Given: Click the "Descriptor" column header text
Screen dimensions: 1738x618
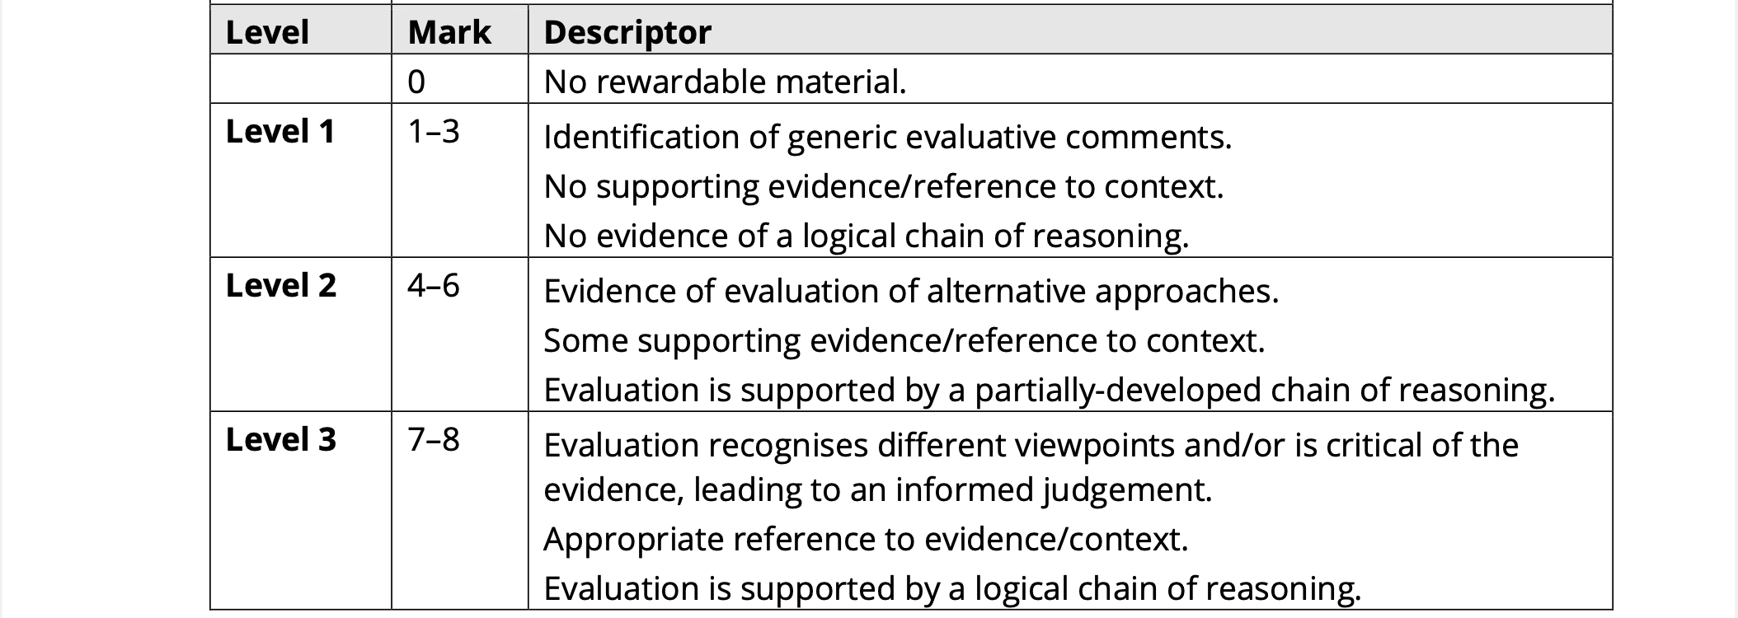Looking at the screenshot, I should [x=627, y=32].
